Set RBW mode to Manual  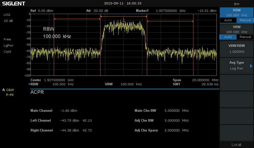(245, 20)
